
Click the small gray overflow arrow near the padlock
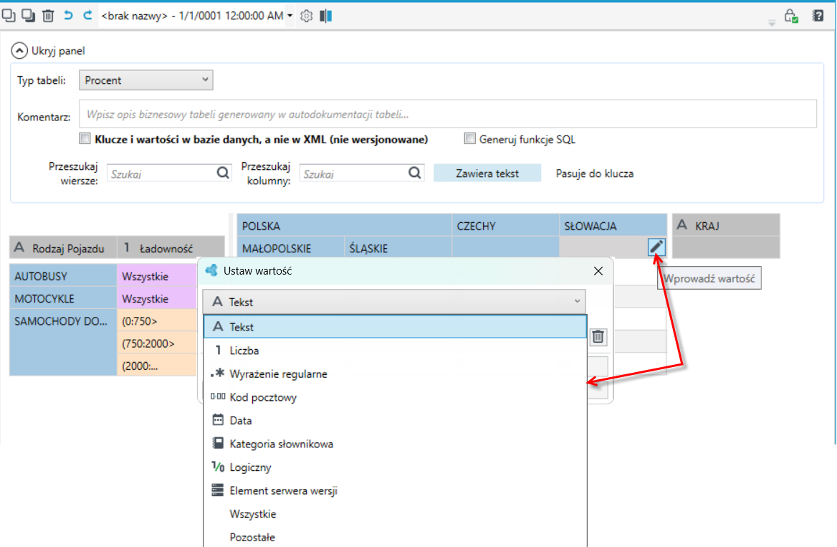click(772, 22)
